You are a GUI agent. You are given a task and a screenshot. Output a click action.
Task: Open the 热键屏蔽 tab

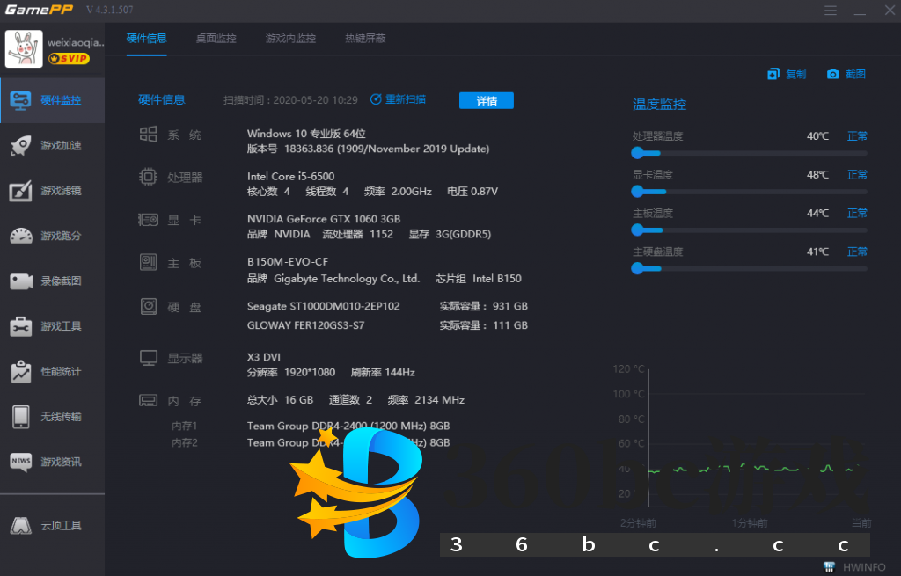[365, 39]
